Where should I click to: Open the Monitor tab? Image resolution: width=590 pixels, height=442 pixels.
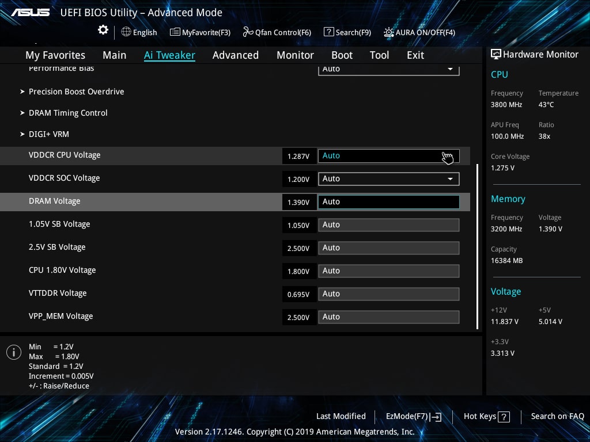point(295,55)
